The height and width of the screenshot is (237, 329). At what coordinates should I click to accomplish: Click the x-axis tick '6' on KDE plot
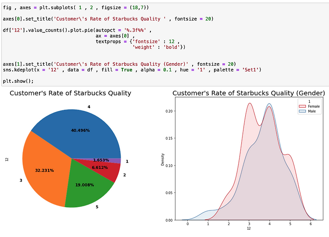click(311, 224)
